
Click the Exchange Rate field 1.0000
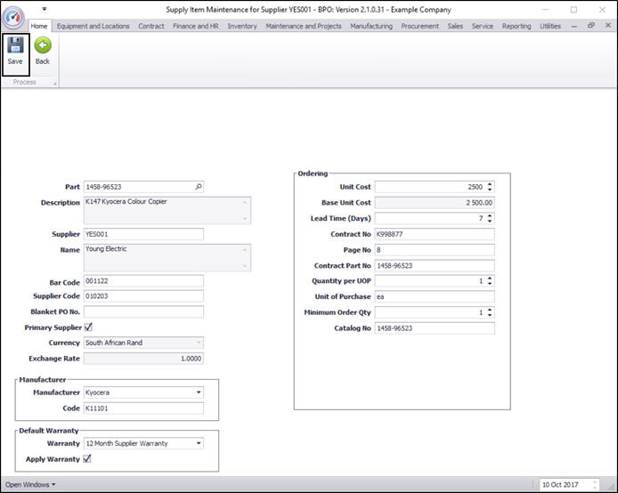pyautogui.click(x=144, y=359)
